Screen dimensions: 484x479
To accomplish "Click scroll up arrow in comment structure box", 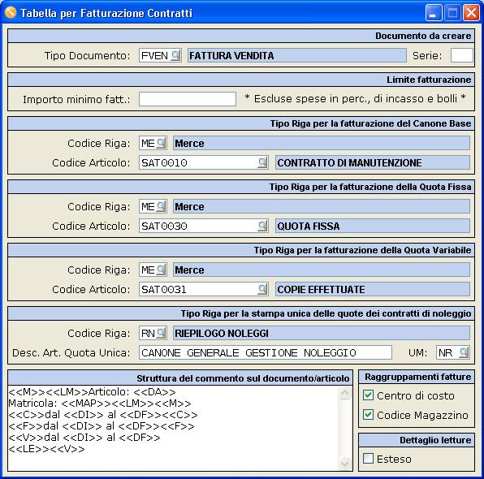I will click(x=345, y=393).
